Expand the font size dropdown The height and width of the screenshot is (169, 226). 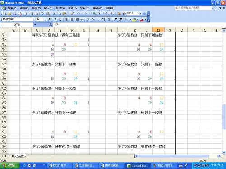coord(45,19)
